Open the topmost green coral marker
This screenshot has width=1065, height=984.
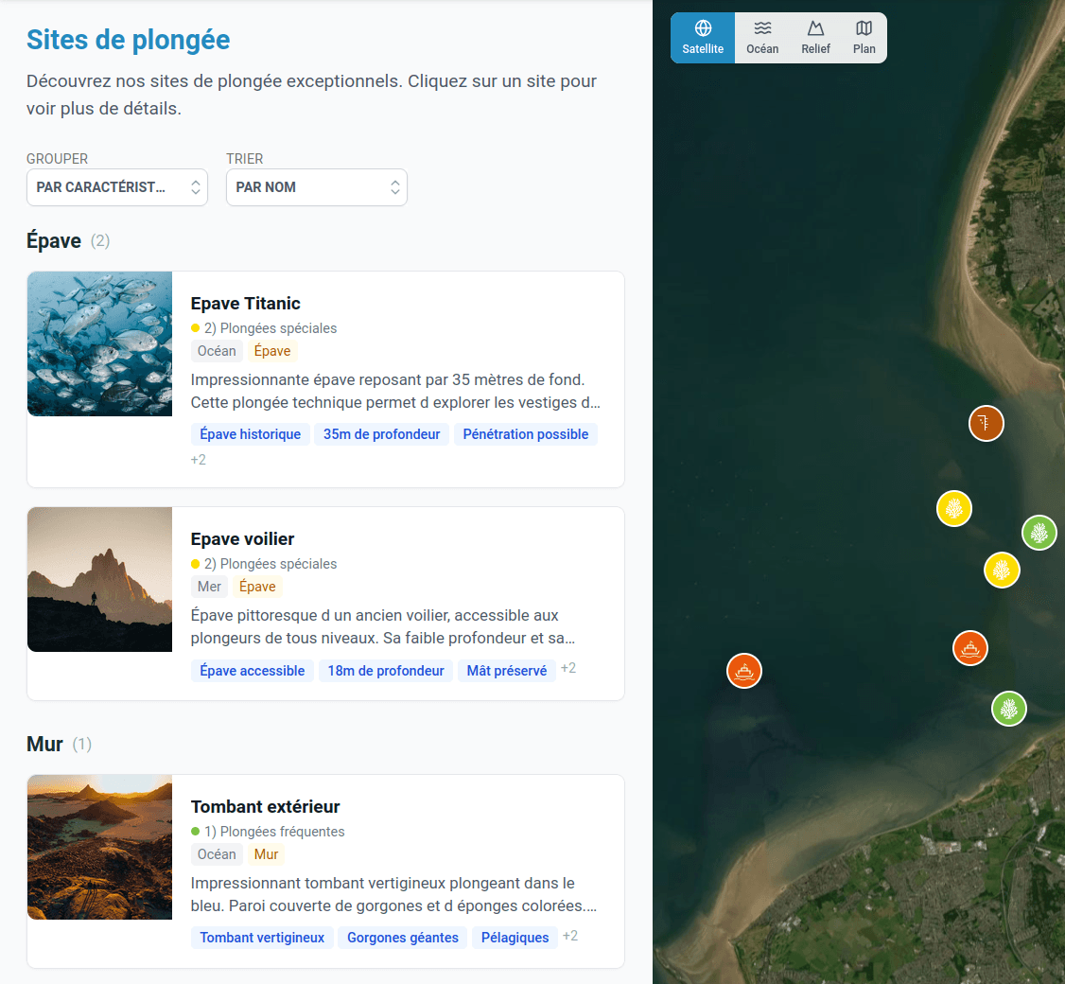point(1039,533)
